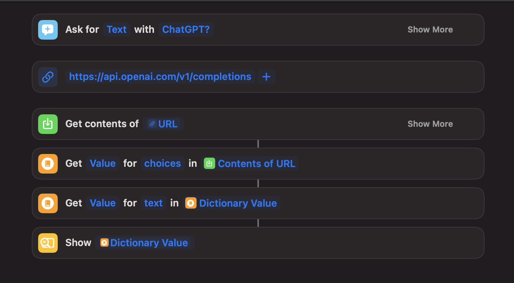The width and height of the screenshot is (514, 283).
Task: Click the orange dictionary icon in the choices row
Action: pos(48,164)
